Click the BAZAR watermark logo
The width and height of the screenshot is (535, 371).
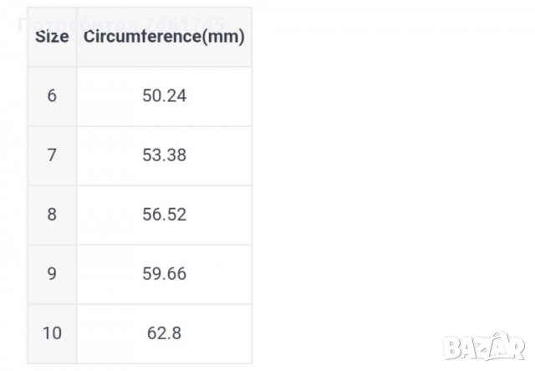pos(500,344)
